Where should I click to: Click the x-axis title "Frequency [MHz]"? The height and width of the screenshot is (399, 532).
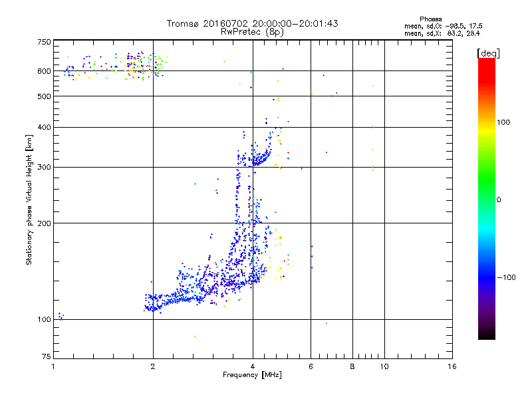coord(252,375)
